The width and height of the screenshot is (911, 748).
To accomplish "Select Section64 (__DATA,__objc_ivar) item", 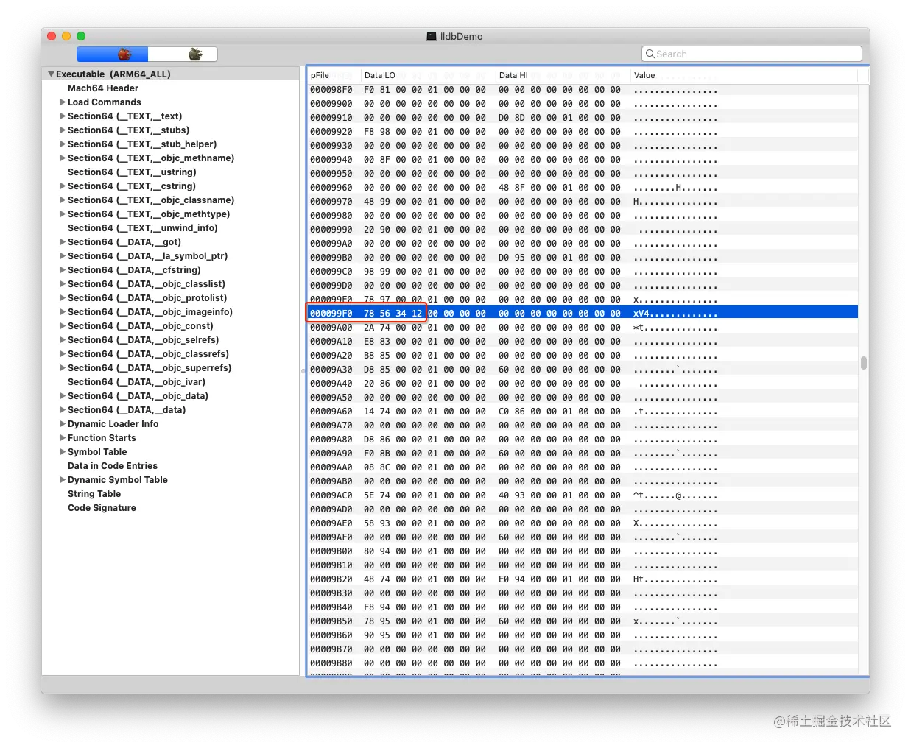I will pos(136,382).
